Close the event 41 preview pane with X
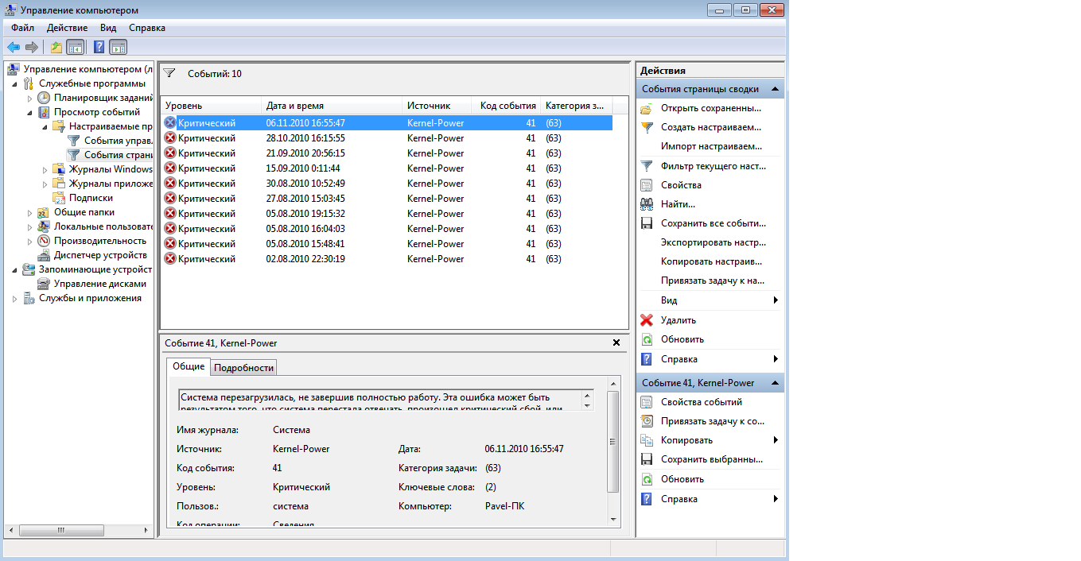This screenshot has width=1081, height=561. click(x=616, y=342)
